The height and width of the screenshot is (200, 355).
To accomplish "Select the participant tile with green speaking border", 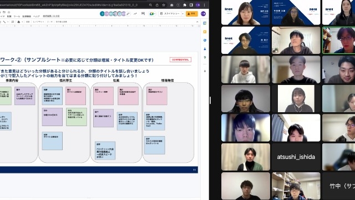I will click(x=339, y=41).
